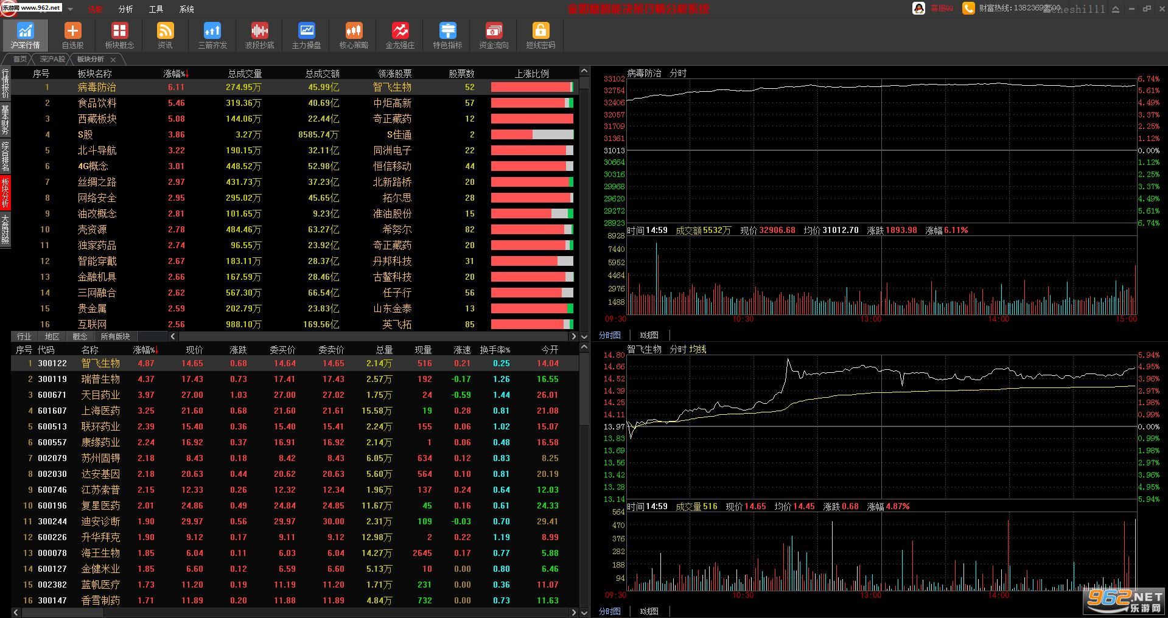
Task: Click the QQ penguin customer service icon
Action: coord(918,9)
